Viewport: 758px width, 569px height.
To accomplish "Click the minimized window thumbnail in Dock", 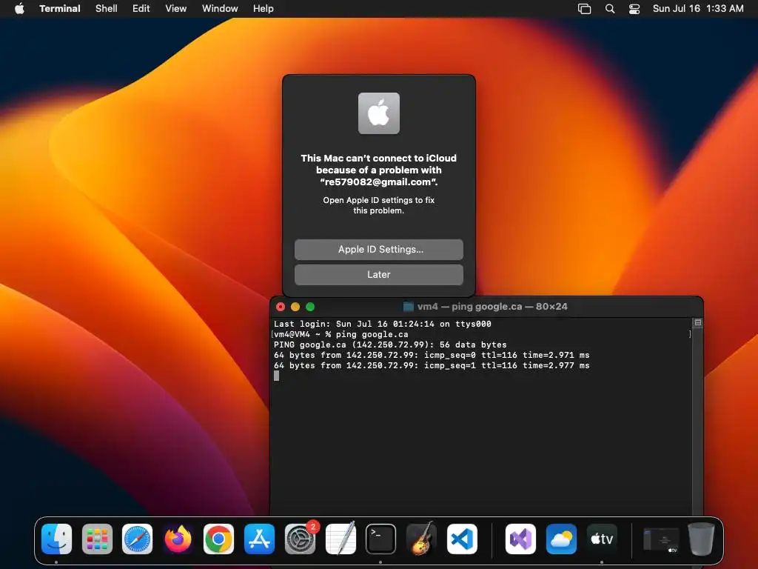I will 661,540.
